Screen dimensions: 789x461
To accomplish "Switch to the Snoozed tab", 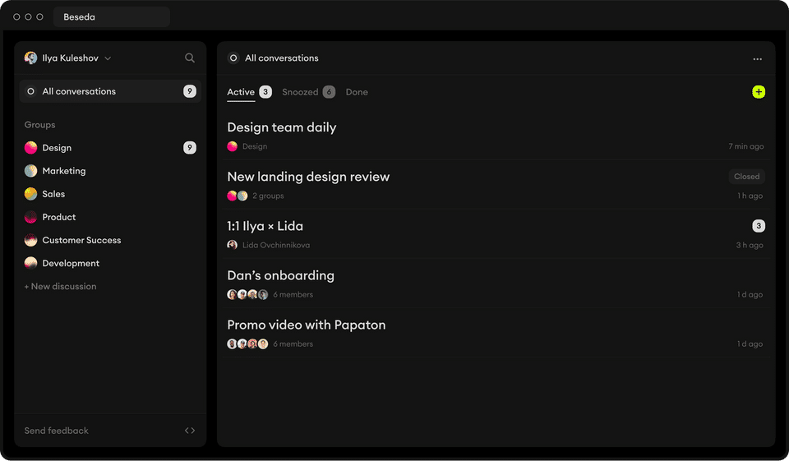I will coord(300,92).
